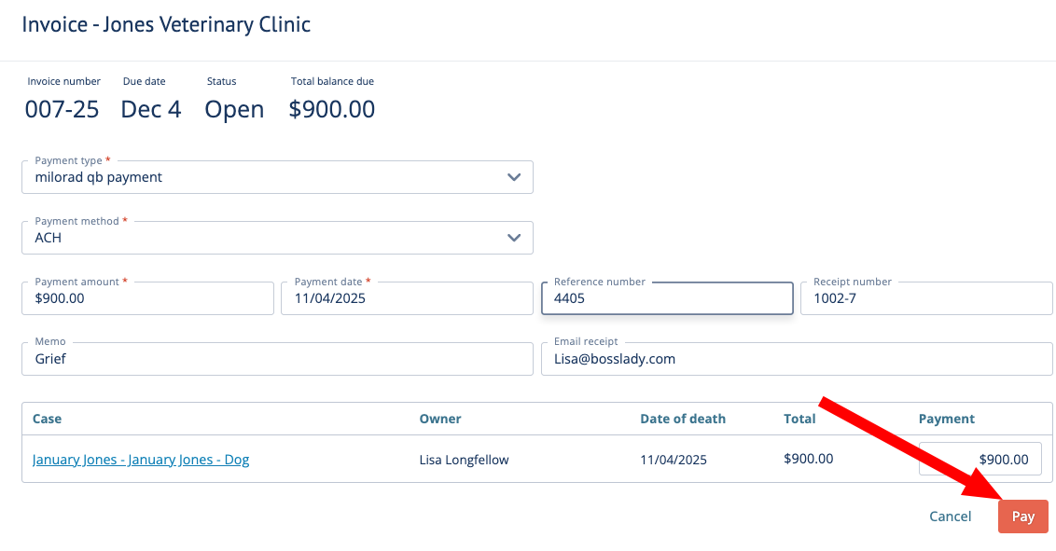The width and height of the screenshot is (1056, 551).
Task: Click the Case column header
Action: click(48, 419)
